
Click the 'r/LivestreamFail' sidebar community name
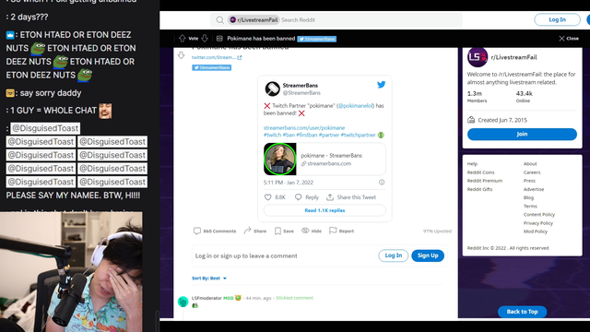pos(513,57)
